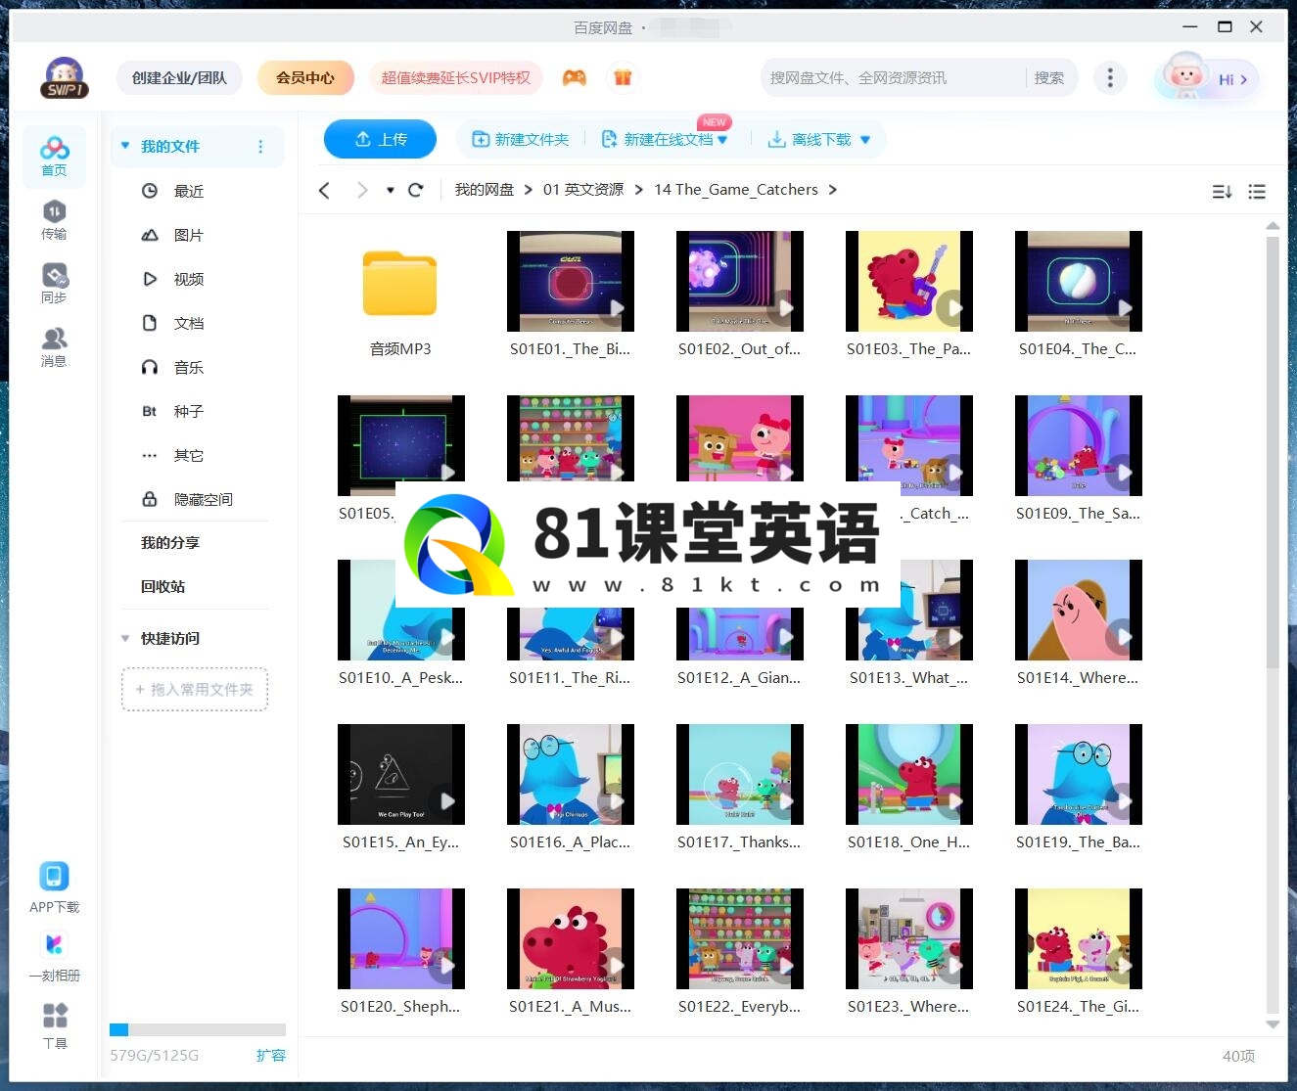This screenshot has height=1091, width=1297.
Task: Collapse the 我的文件 tree arrow
Action: click(x=125, y=146)
